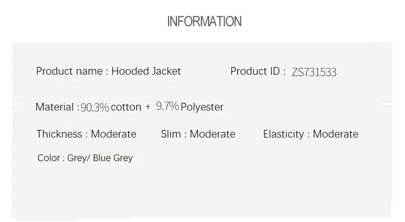The width and height of the screenshot is (405, 222).
Task: Click the Slim label
Action: click(x=171, y=134)
